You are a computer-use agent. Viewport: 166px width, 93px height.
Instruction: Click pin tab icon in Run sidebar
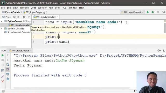[x=3, y=76]
